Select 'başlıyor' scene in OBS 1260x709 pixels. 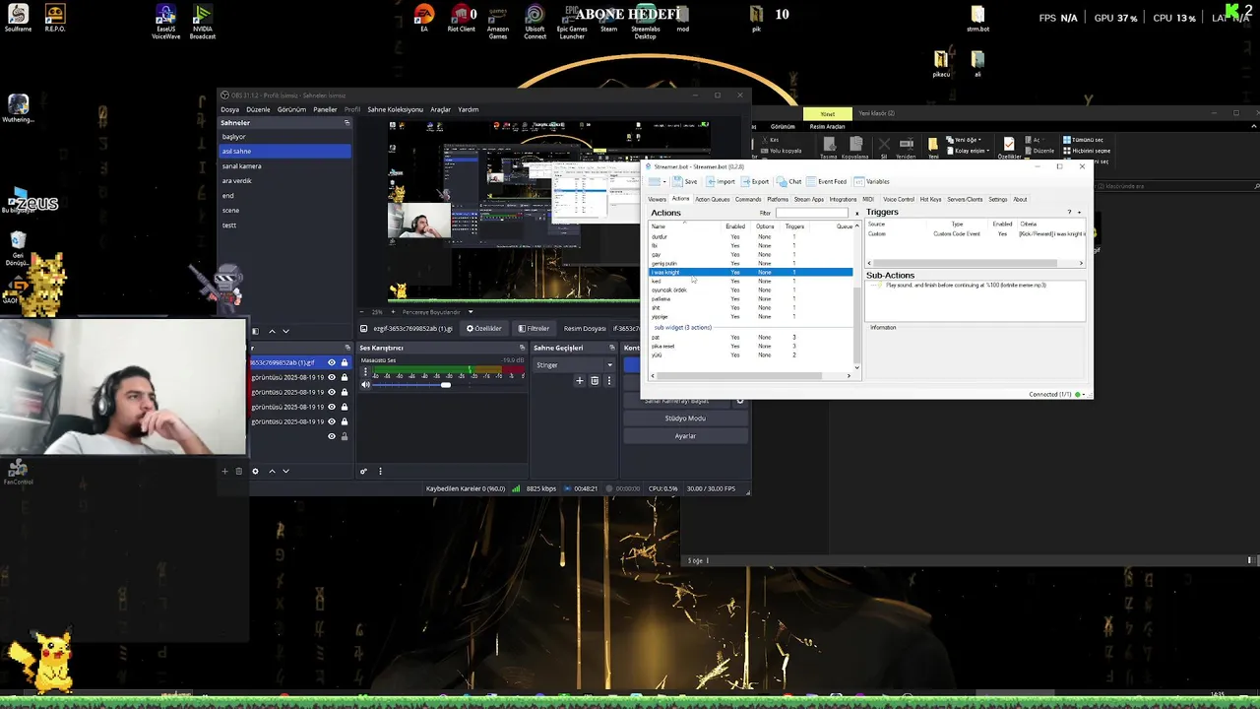click(284, 137)
